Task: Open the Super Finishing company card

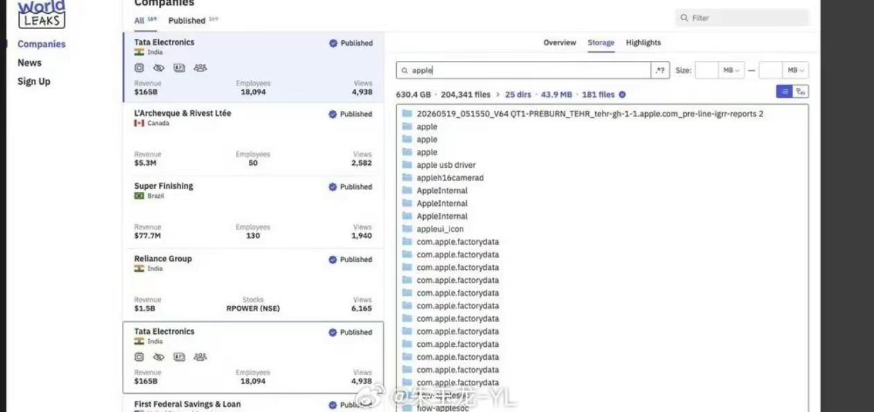Action: (253, 212)
